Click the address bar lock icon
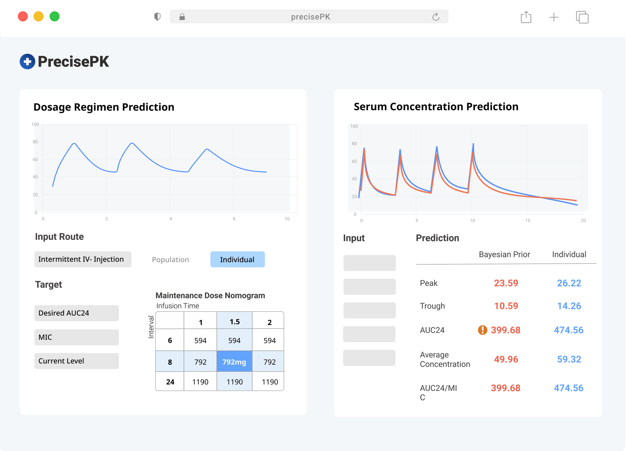 click(x=182, y=17)
